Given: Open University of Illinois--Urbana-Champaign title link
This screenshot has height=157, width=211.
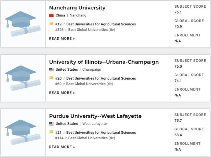Looking at the screenshot, I should pyautogui.click(x=104, y=62).
